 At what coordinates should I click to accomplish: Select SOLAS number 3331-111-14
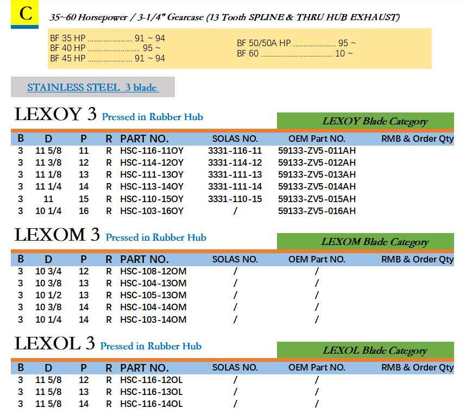235,186
